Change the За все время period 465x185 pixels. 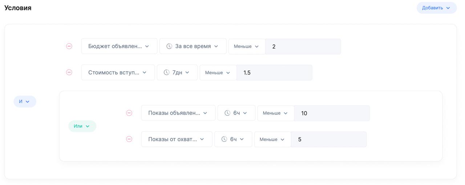pos(193,46)
